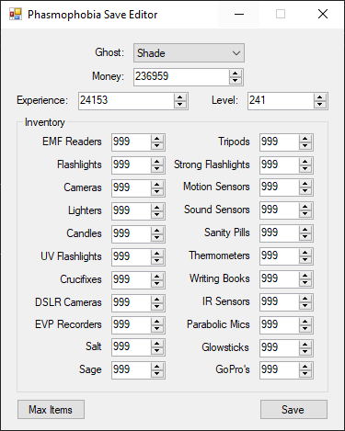Image resolution: width=345 pixels, height=431 pixels.
Task: Save the edited game file
Action: click(293, 409)
